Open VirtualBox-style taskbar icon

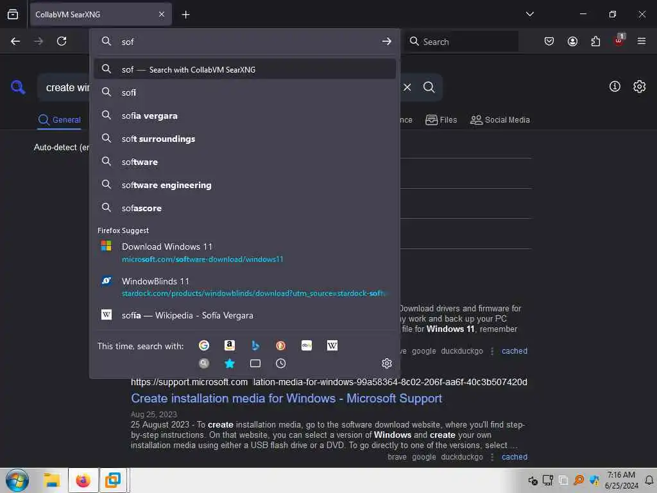[x=112, y=480]
